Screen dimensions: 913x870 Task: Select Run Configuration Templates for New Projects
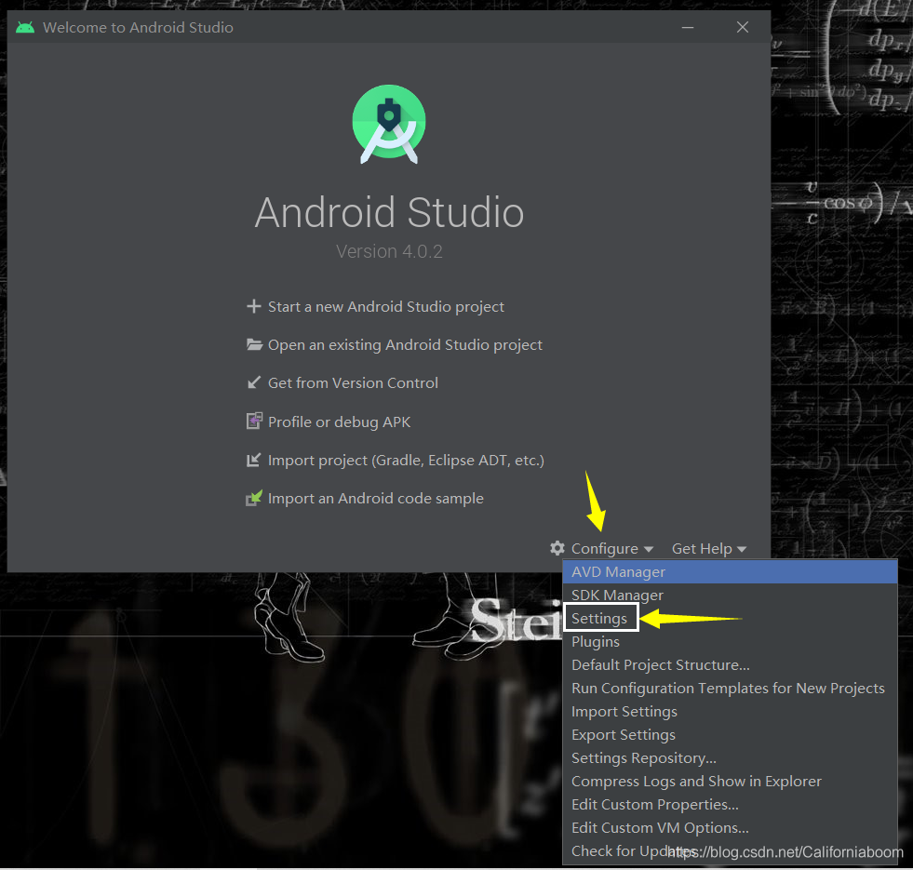(731, 689)
